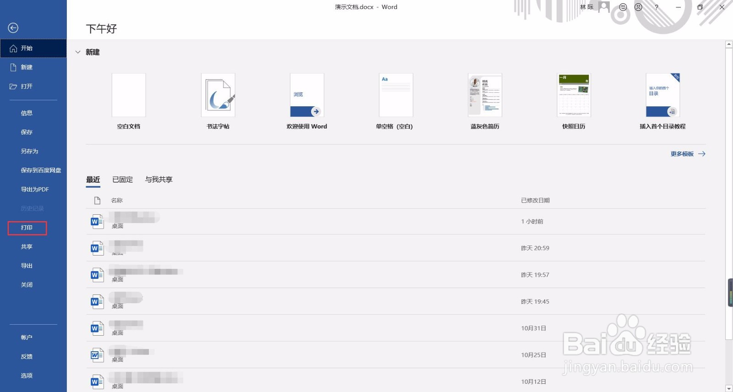This screenshot has width=733, height=392.
Task: Click the 更多模板 link
Action: click(688, 154)
